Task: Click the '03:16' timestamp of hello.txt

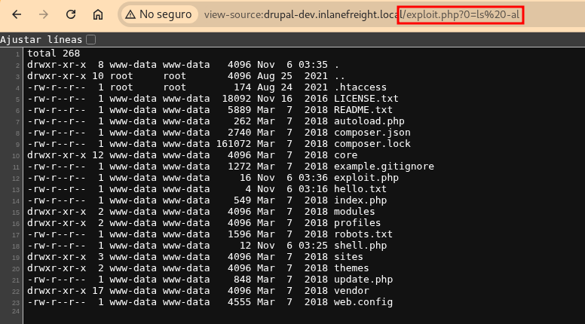Action: tap(313, 189)
